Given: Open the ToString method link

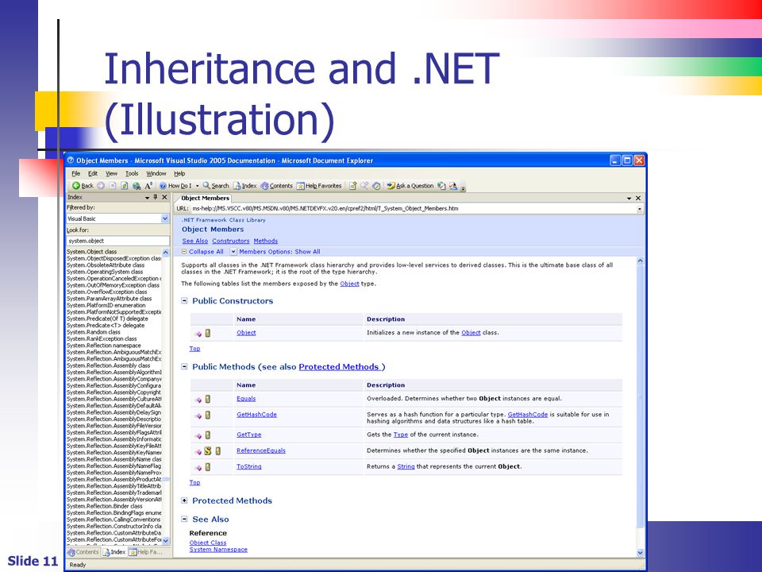Looking at the screenshot, I should 248,467.
